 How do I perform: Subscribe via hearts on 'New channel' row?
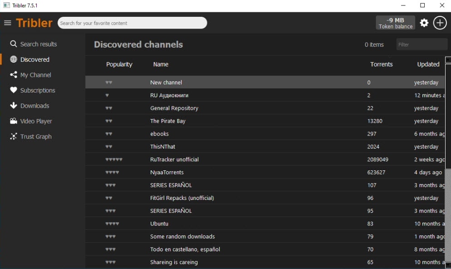109,82
